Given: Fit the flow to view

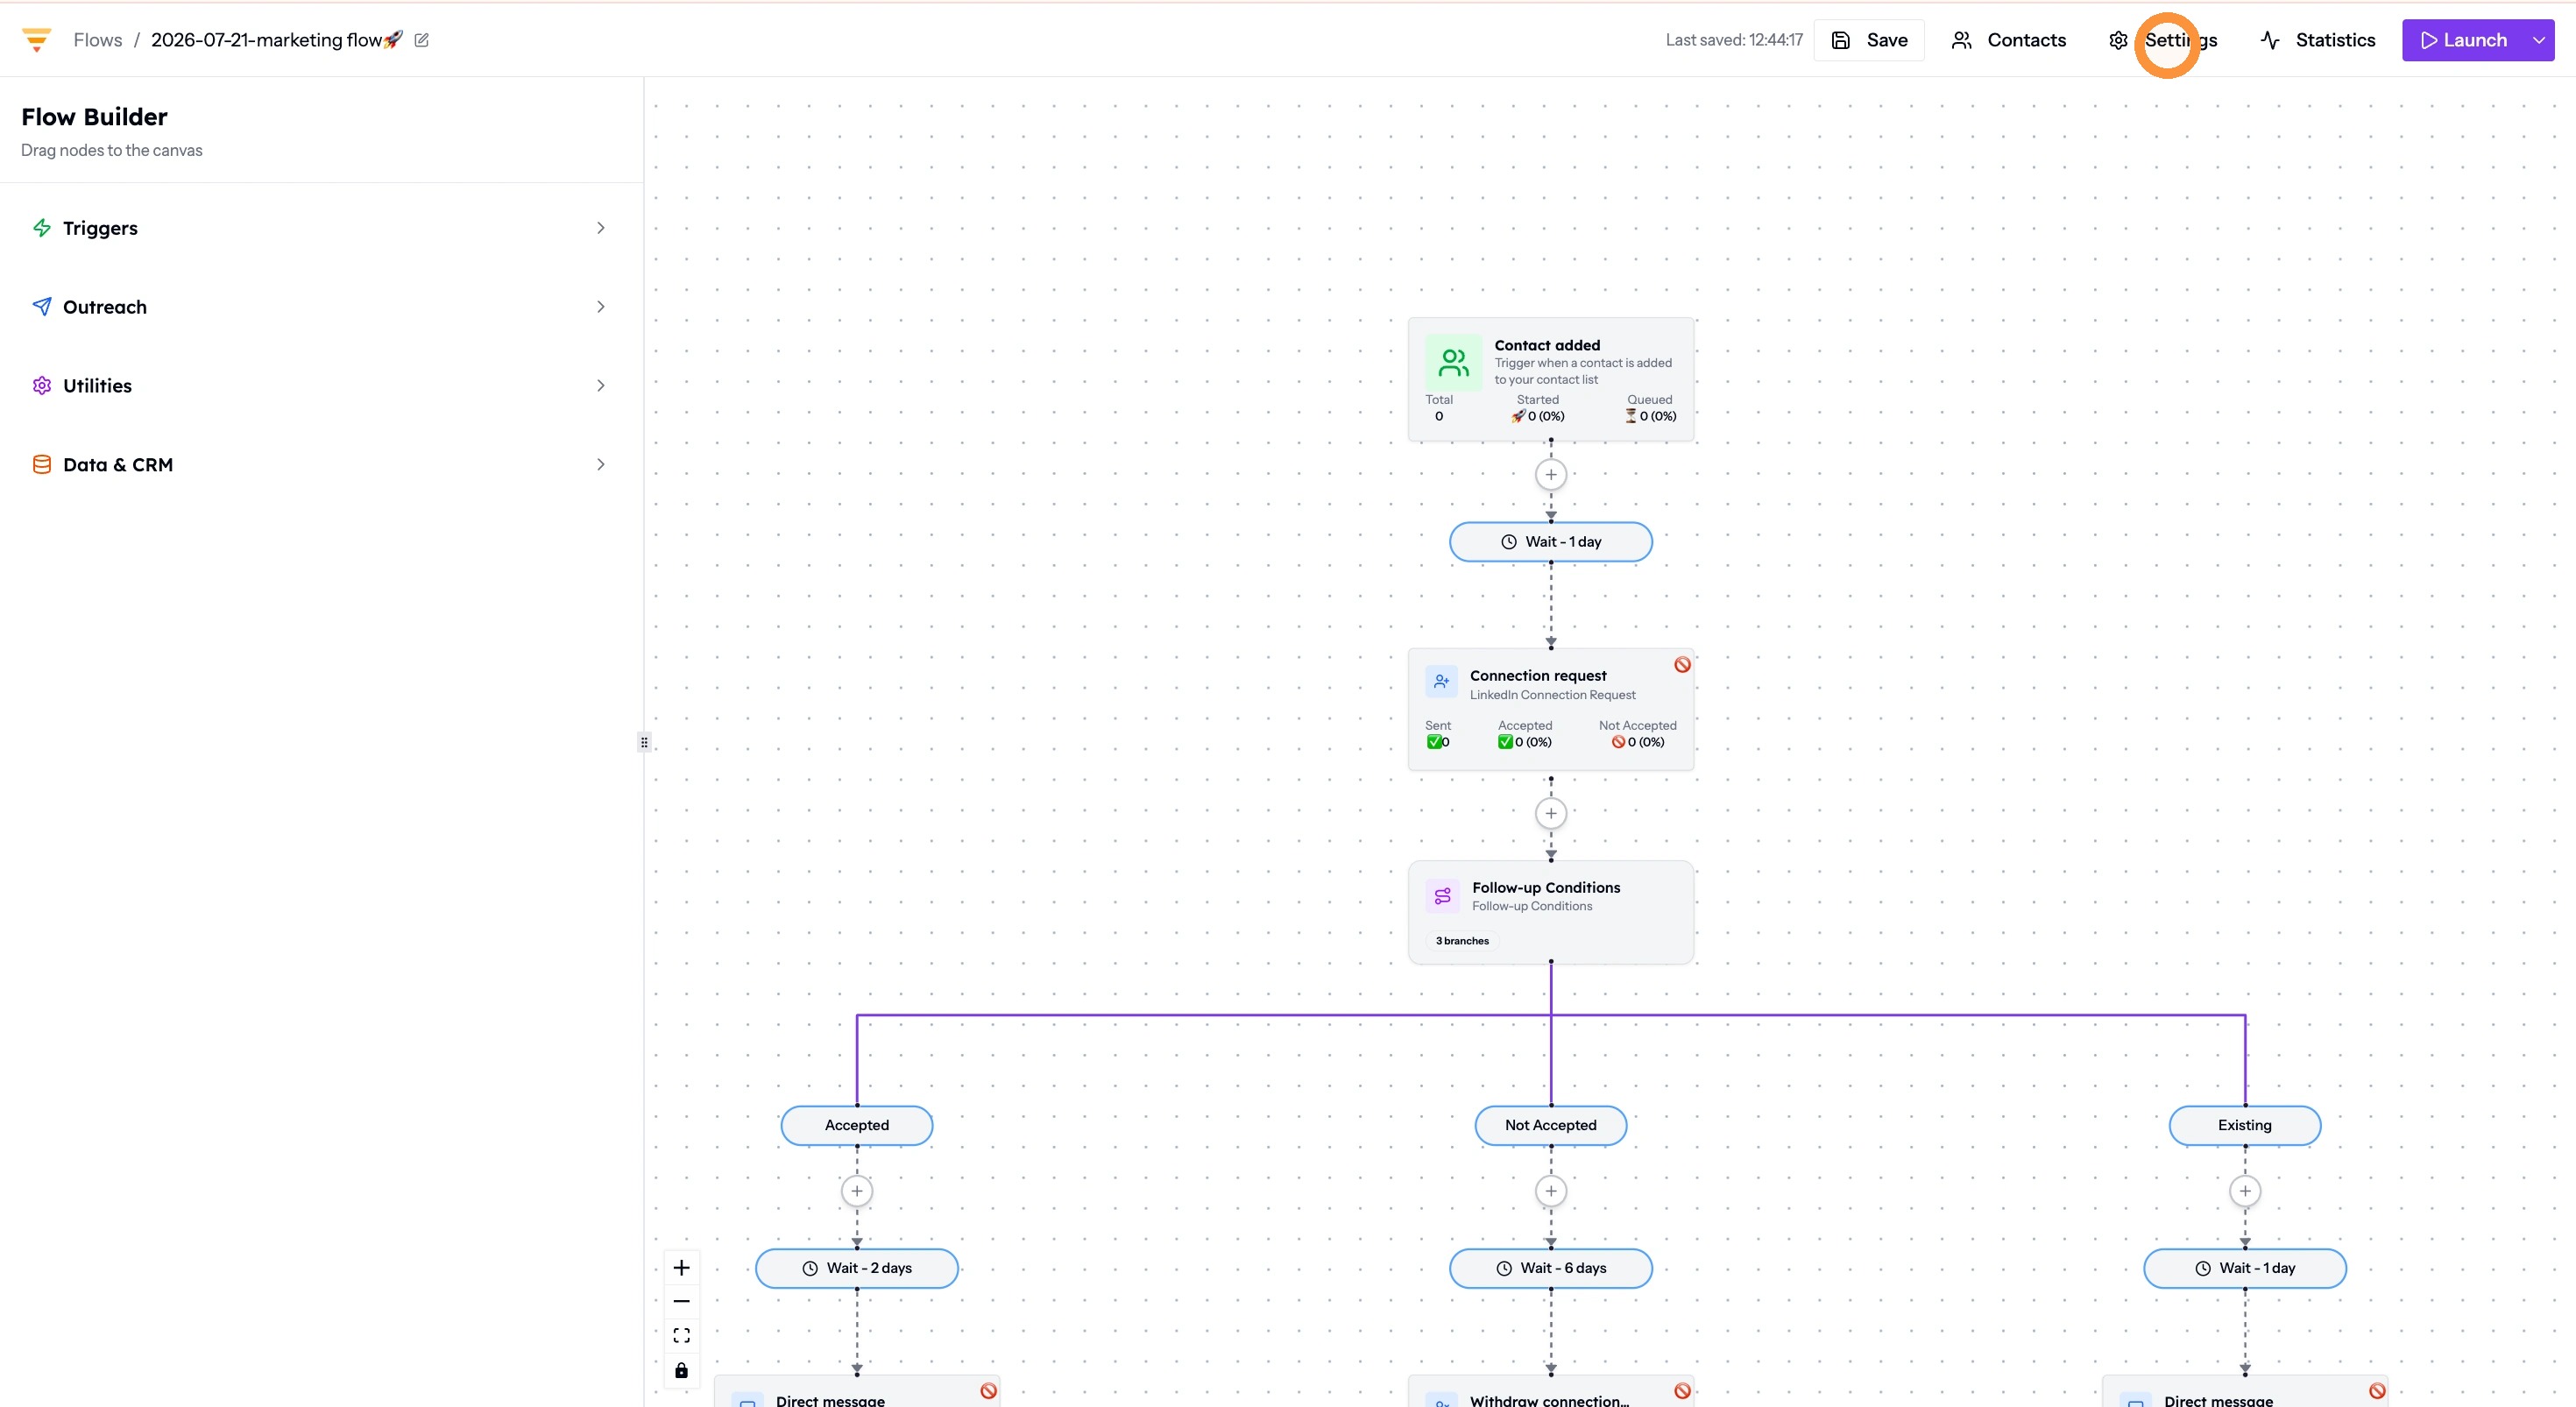Looking at the screenshot, I should 682,1336.
